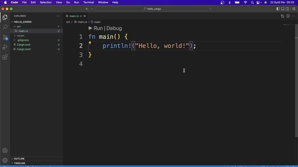Viewport: 298px width, 167px height.
Task: Collapse the HELLO_CARGO root folder
Action: point(12,22)
